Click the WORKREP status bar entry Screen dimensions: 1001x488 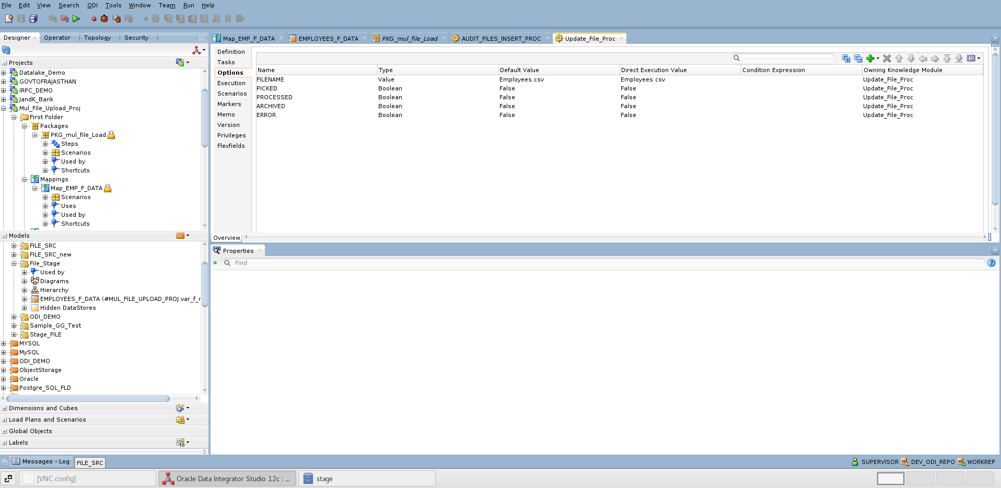click(976, 462)
